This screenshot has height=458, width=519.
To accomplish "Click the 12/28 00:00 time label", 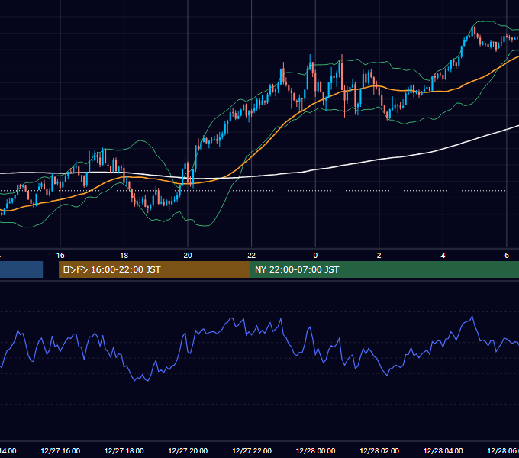I will (315, 450).
